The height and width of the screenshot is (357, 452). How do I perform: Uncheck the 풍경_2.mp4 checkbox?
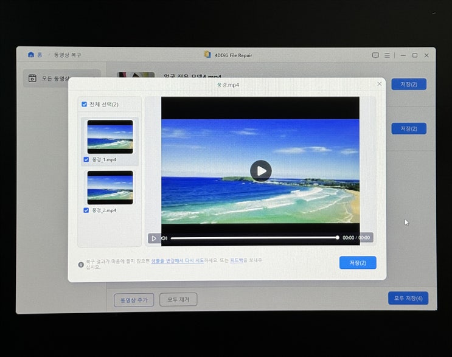pos(86,210)
